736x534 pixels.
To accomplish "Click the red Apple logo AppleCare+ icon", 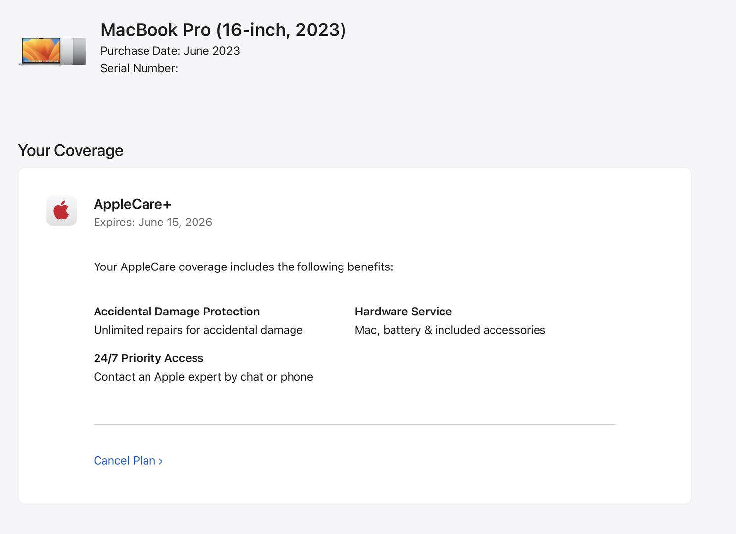I will pos(61,211).
